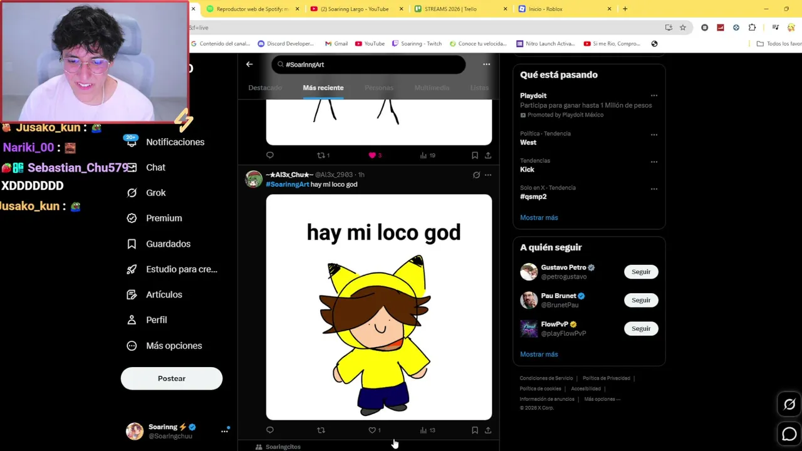Open Más opciones in sidebar
Viewport: 802px width, 451px height.
(174, 346)
